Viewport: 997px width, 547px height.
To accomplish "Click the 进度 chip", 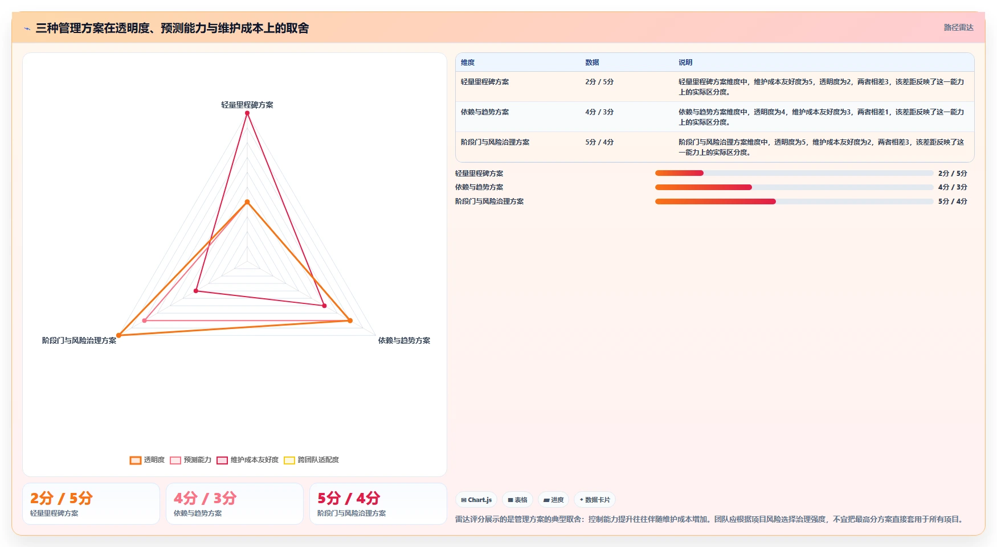I will click(x=553, y=500).
